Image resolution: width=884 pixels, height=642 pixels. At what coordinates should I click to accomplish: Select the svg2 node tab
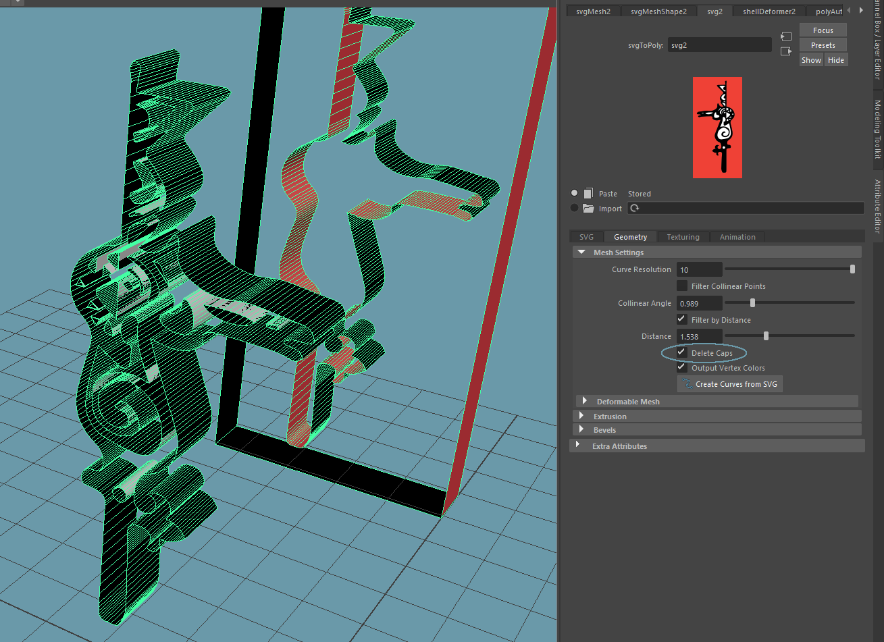tap(715, 11)
